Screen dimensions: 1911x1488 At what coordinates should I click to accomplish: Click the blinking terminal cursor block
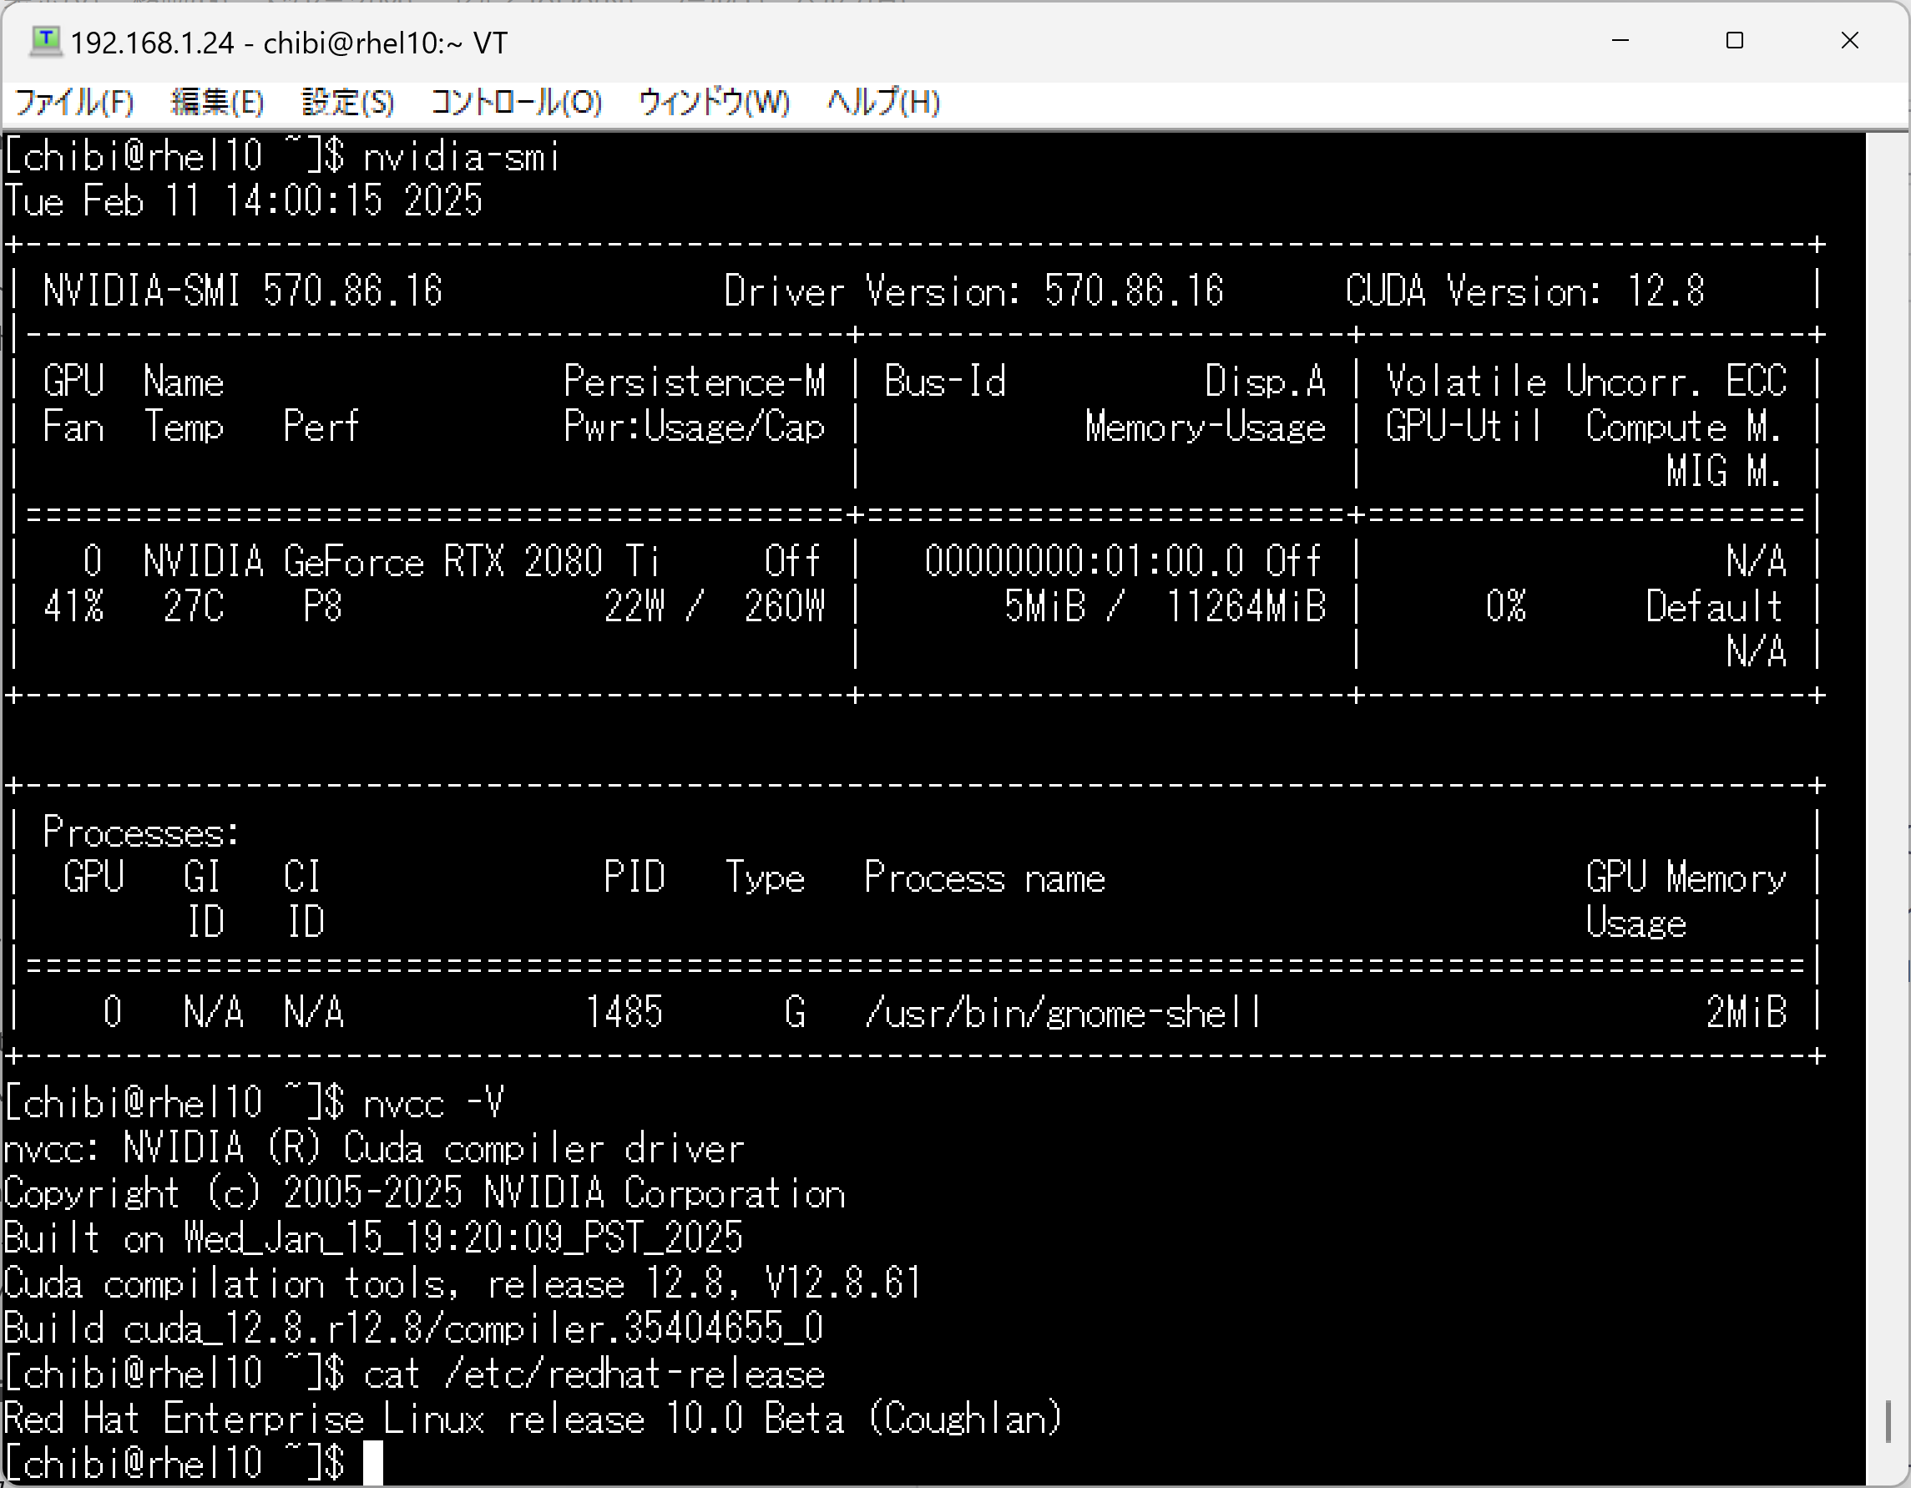click(372, 1463)
